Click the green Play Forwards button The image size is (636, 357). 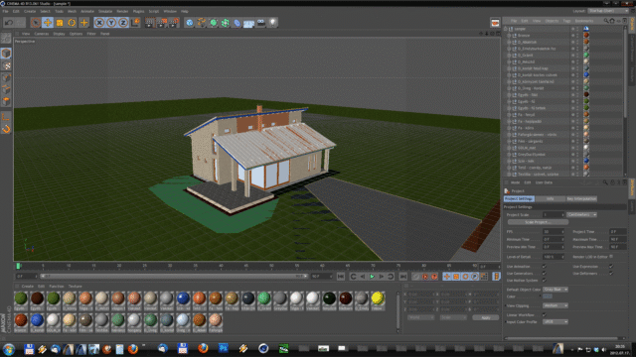pos(372,277)
